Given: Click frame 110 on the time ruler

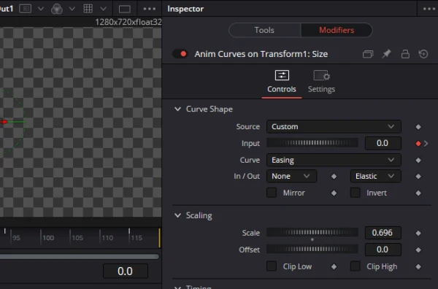Looking at the screenshot, I should coord(107,238).
